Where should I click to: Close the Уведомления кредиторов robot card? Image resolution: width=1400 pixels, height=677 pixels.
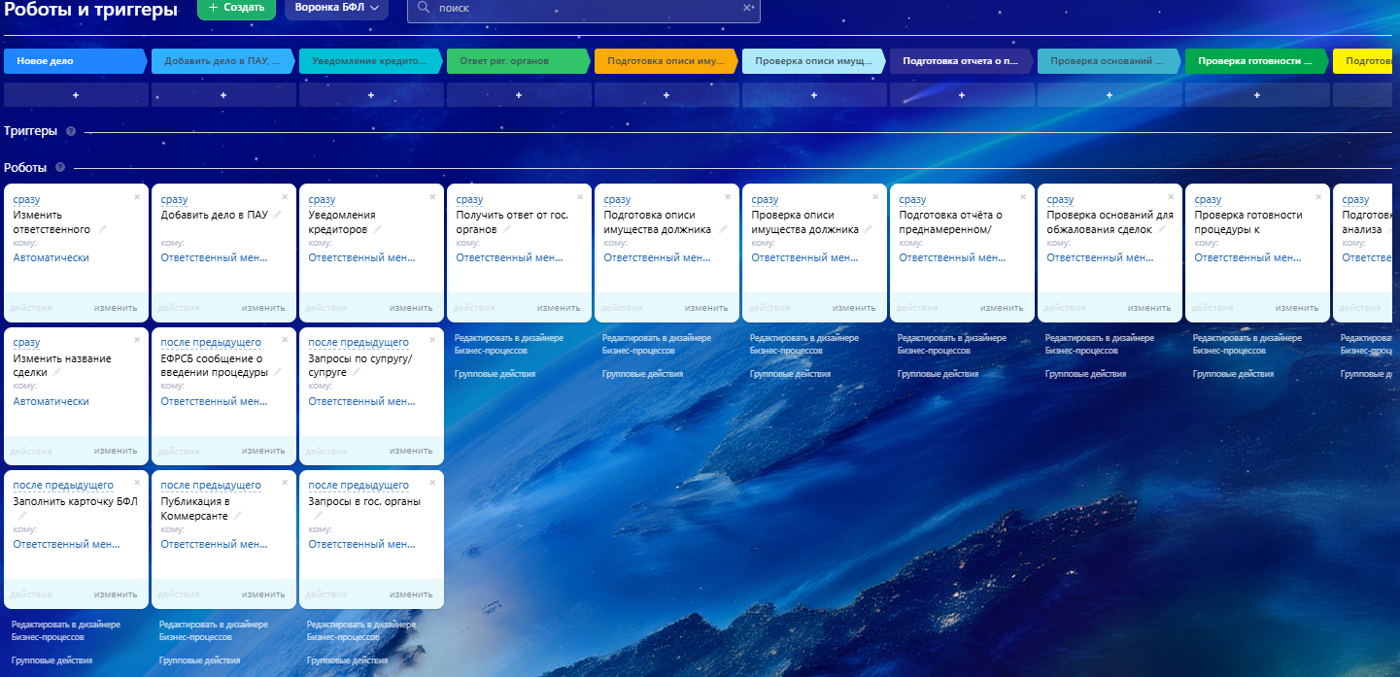[x=433, y=196]
